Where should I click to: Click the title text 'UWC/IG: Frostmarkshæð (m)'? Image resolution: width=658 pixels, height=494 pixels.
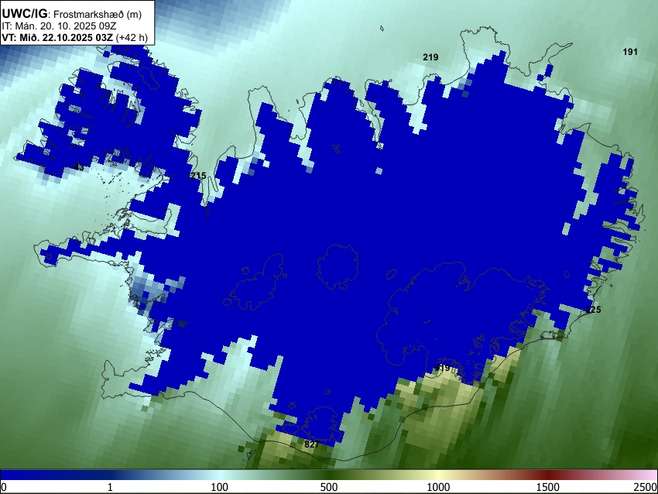pyautogui.click(x=72, y=14)
